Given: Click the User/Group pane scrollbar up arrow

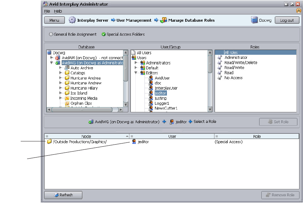Looking at the screenshot, I should [210, 52].
